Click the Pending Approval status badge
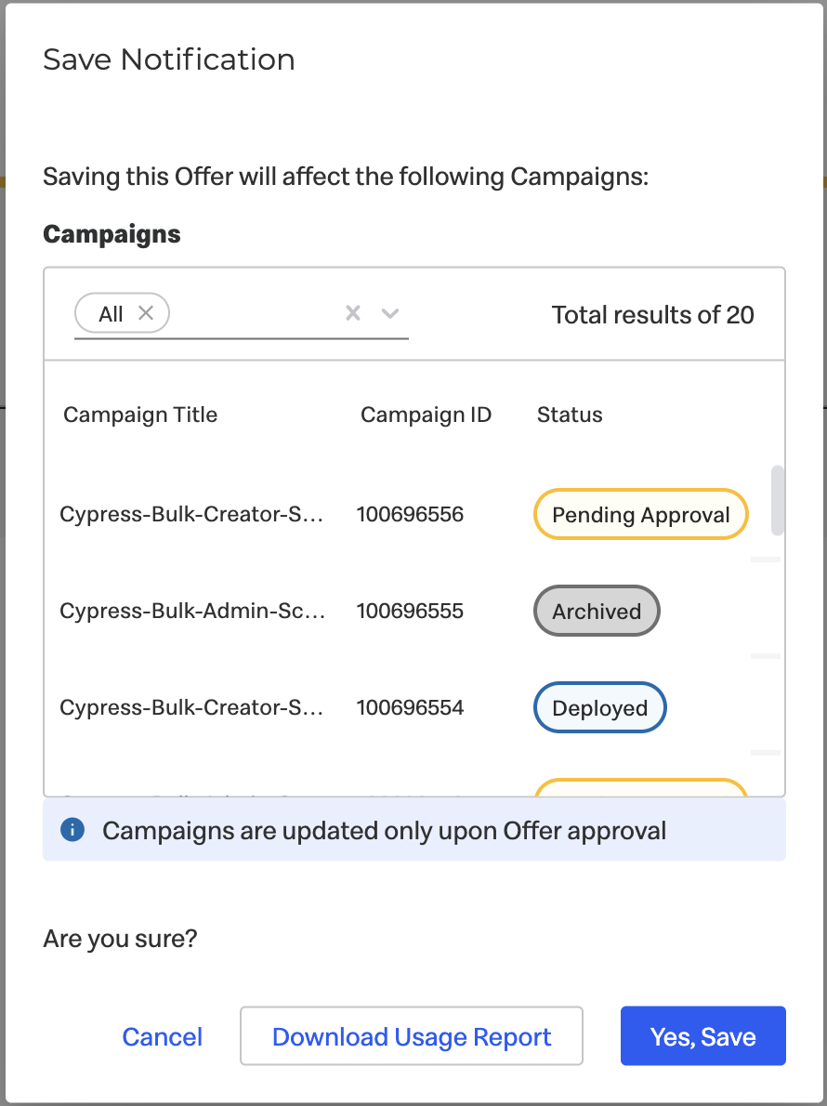Viewport: 827px width, 1106px height. tap(640, 514)
